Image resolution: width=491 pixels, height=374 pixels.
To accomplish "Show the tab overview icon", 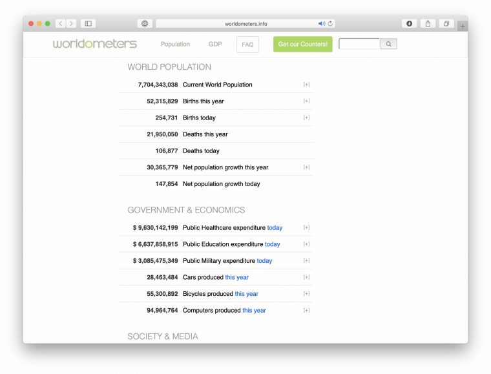I will click(446, 23).
